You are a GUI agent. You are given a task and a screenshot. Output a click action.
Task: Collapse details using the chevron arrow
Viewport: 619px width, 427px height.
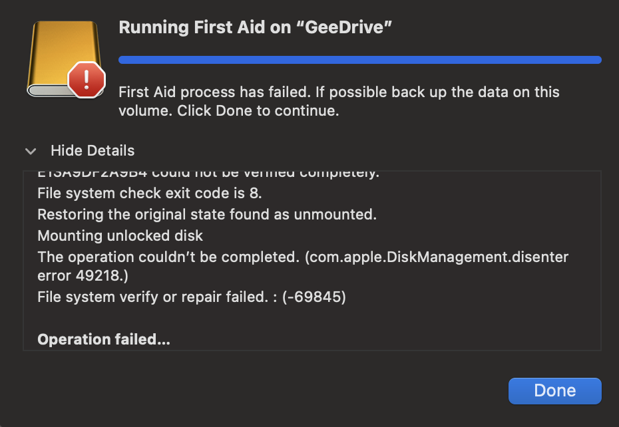click(x=31, y=151)
